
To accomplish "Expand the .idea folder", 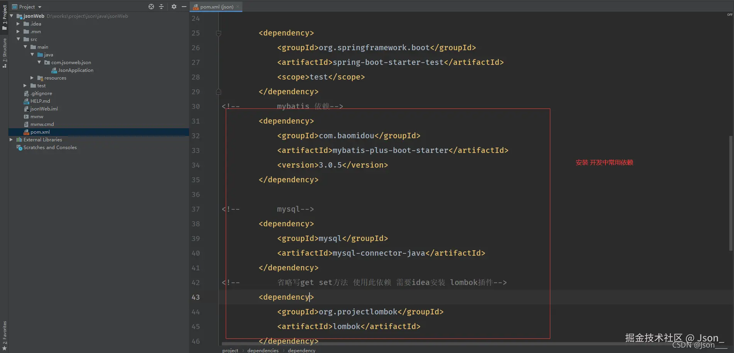I will pyautogui.click(x=18, y=24).
